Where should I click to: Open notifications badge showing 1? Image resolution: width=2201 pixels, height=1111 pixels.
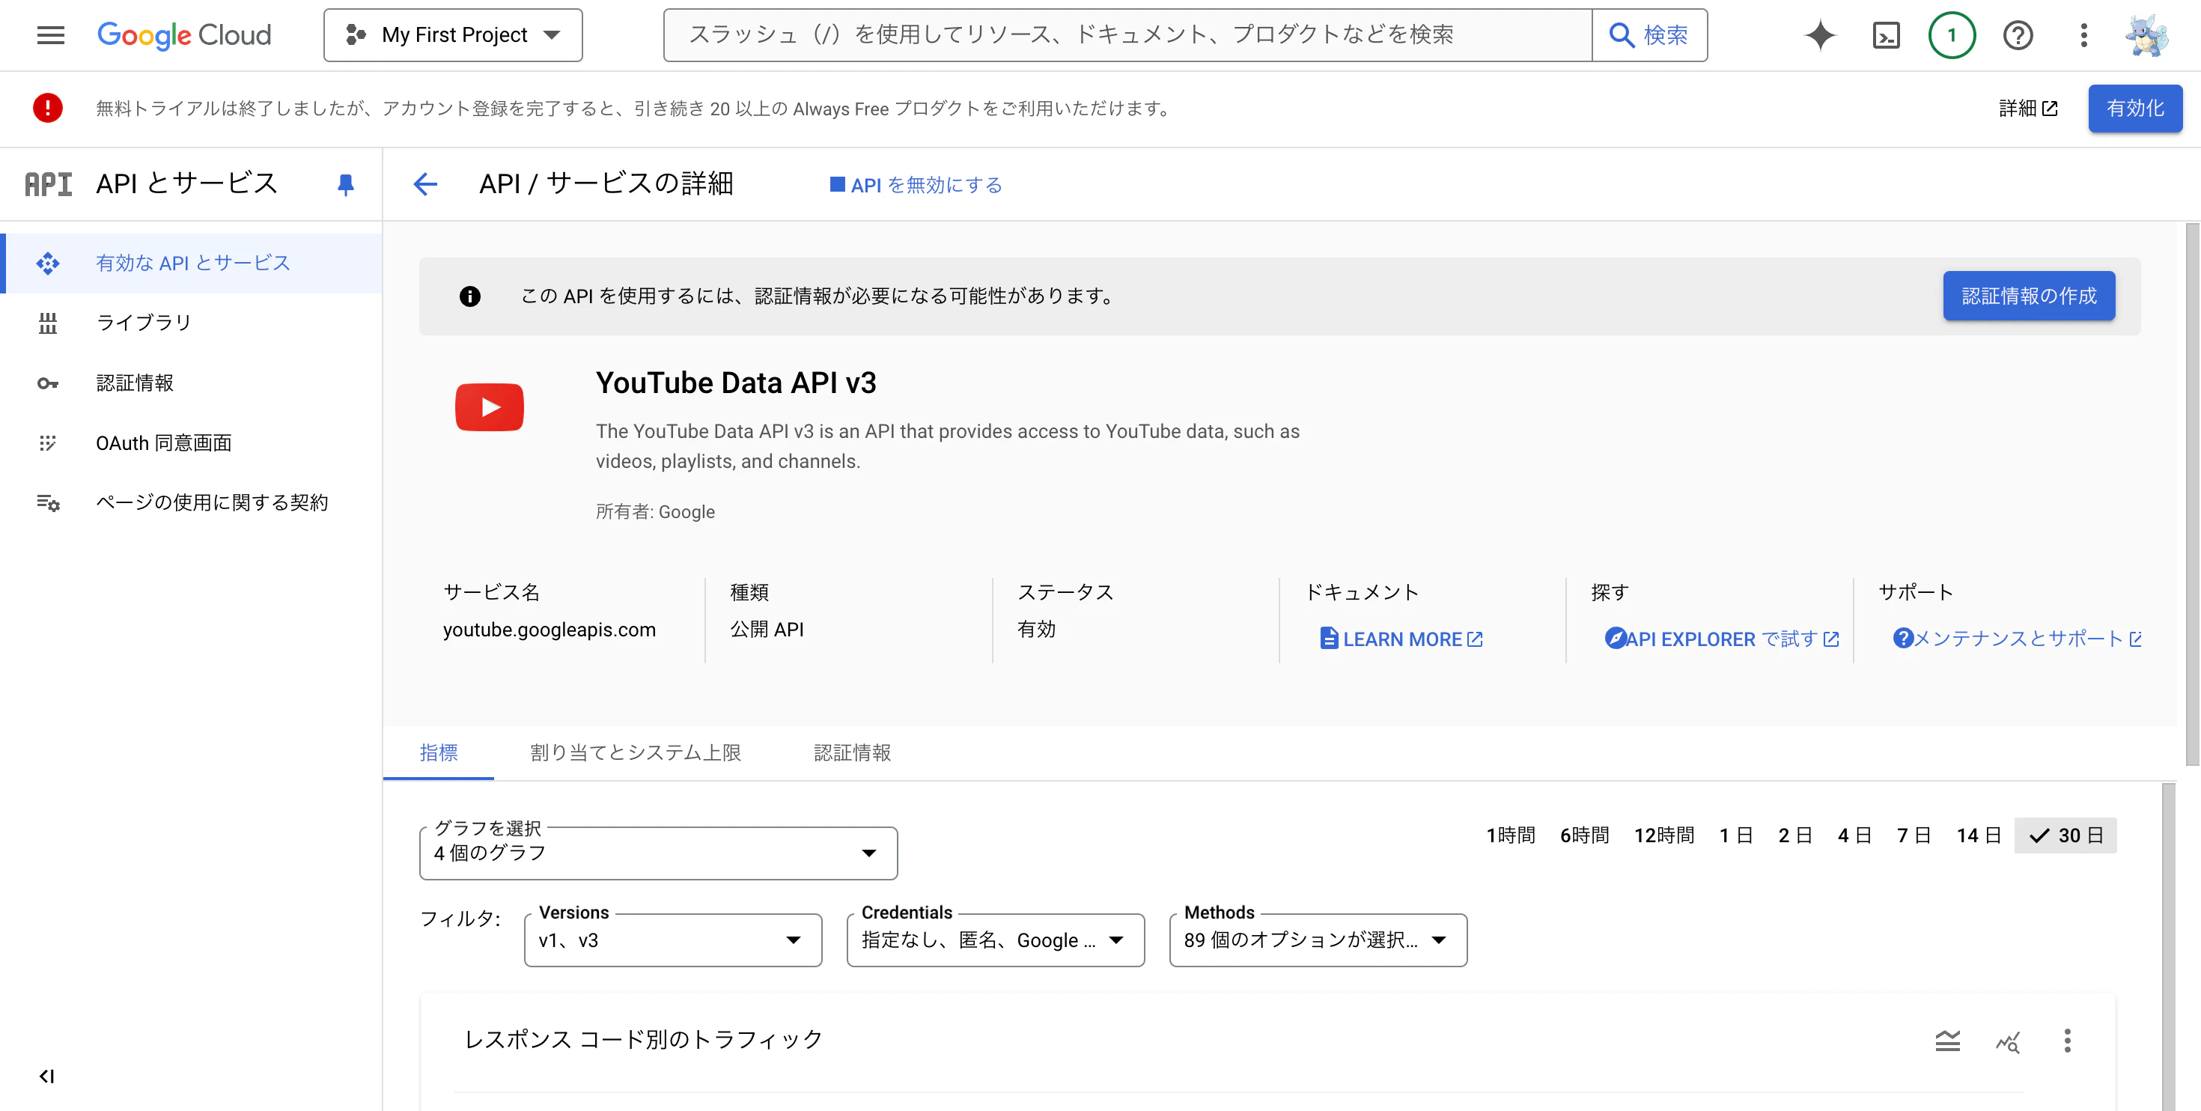coord(1952,35)
